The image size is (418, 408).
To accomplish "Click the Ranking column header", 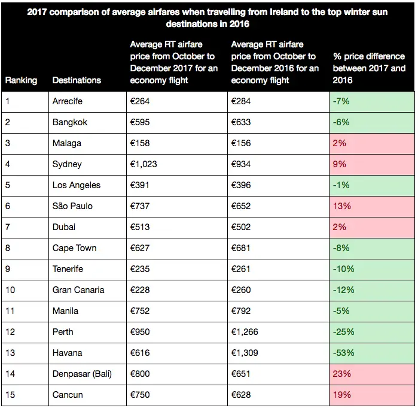I will click(21, 80).
